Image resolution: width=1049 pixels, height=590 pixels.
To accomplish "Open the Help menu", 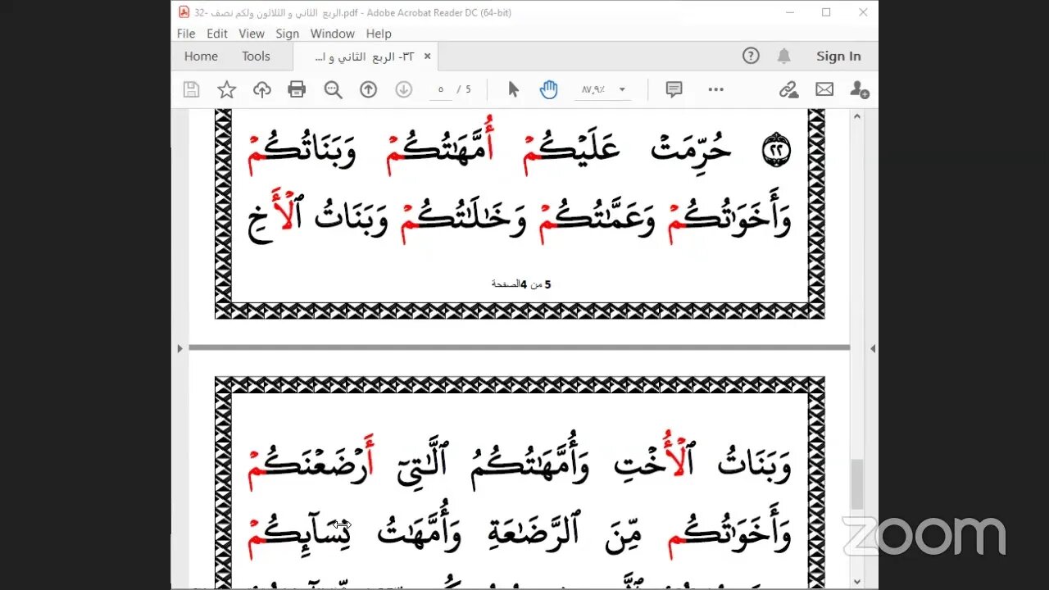I will [379, 34].
